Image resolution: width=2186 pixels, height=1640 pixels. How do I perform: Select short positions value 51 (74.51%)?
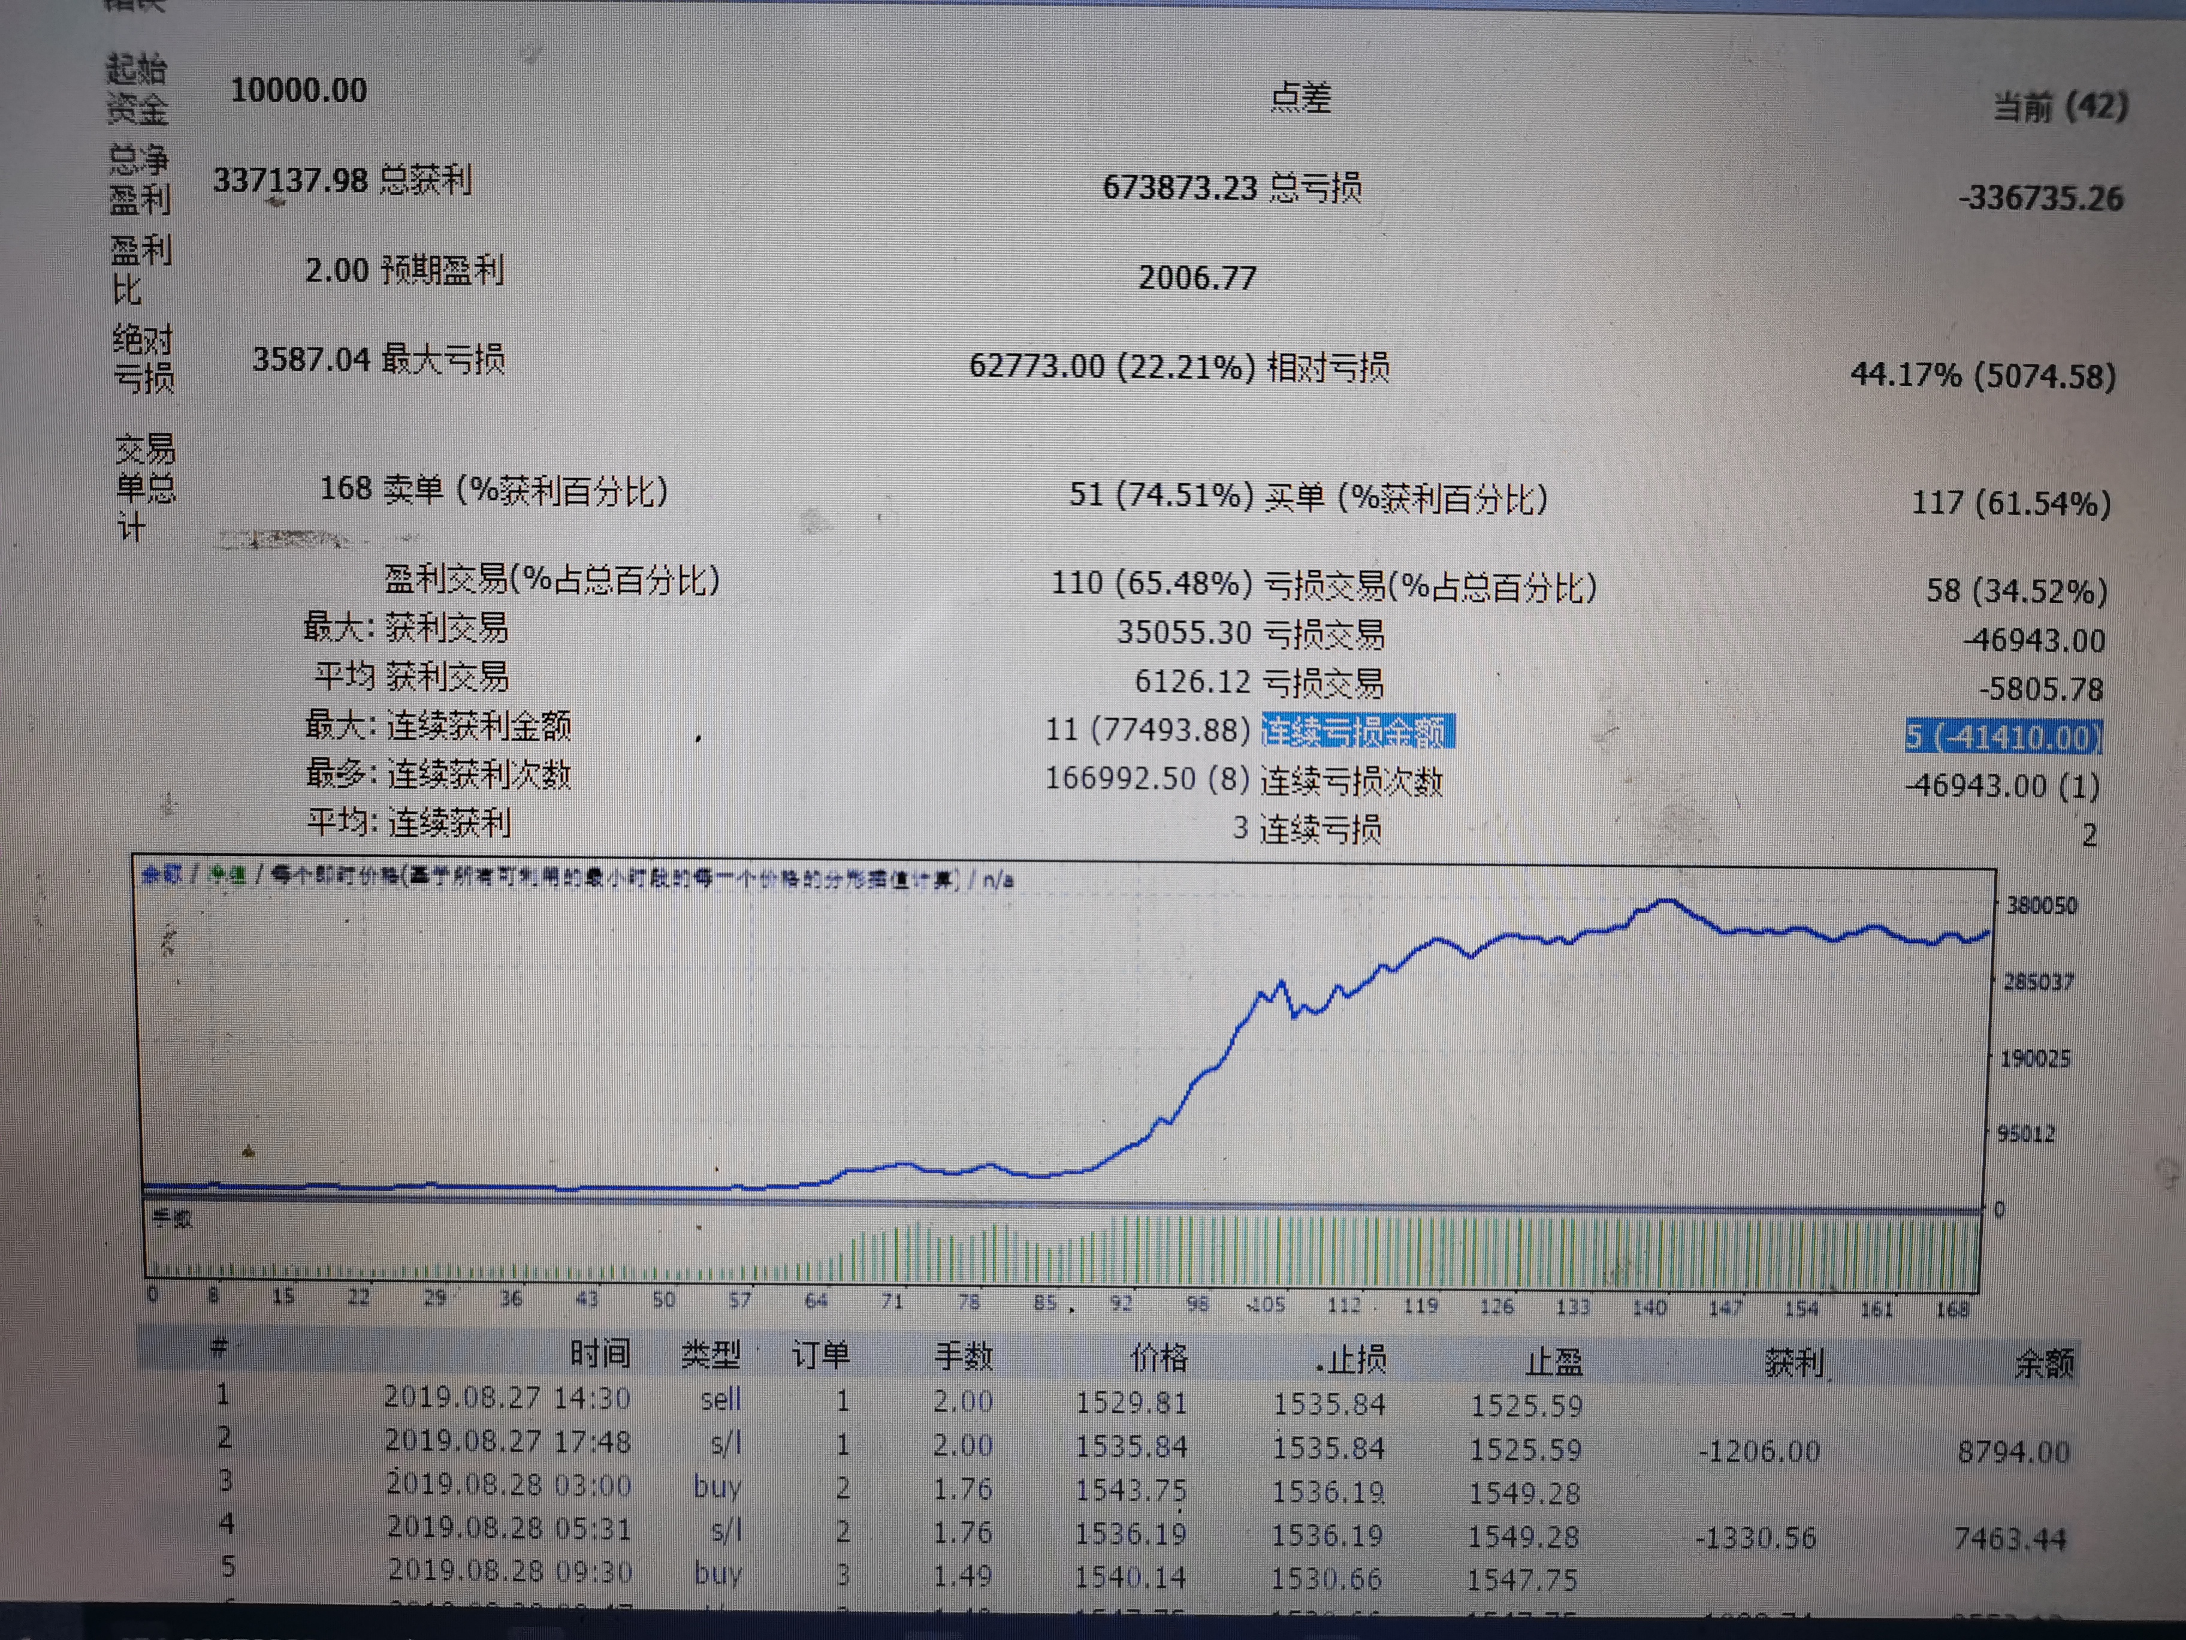[x=1162, y=495]
